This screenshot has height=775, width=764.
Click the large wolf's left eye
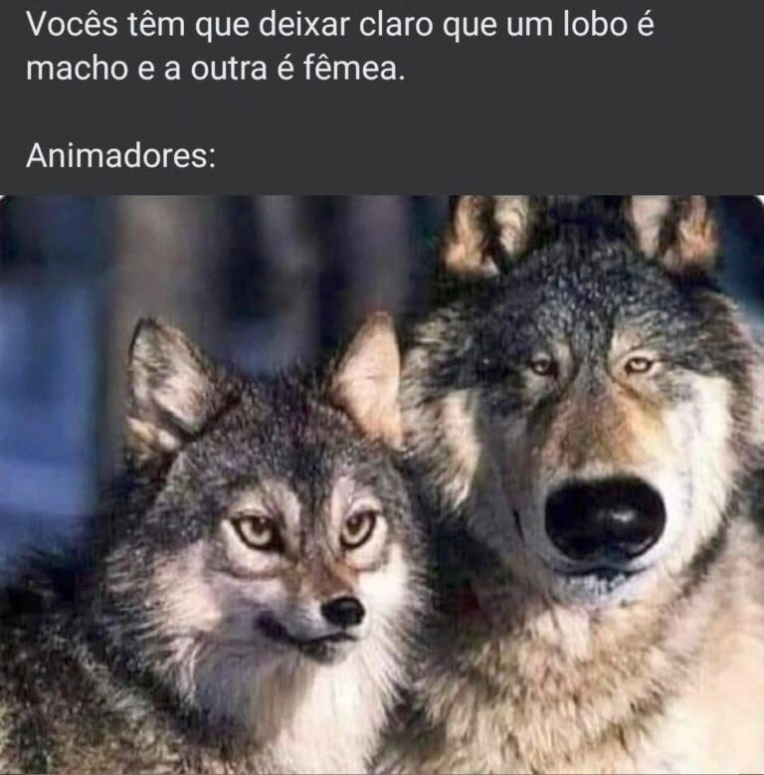click(542, 365)
